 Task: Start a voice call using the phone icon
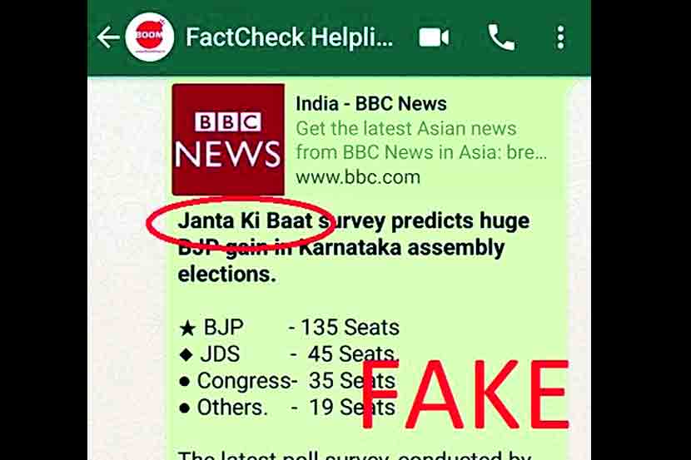(501, 37)
